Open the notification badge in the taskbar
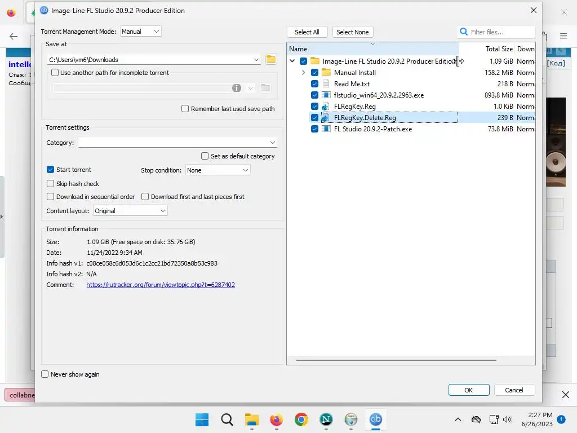The width and height of the screenshot is (577, 433). tap(561, 419)
